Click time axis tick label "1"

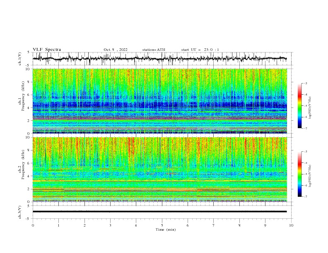[58, 225]
